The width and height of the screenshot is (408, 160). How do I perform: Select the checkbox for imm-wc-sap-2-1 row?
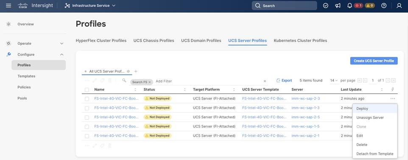point(87,136)
